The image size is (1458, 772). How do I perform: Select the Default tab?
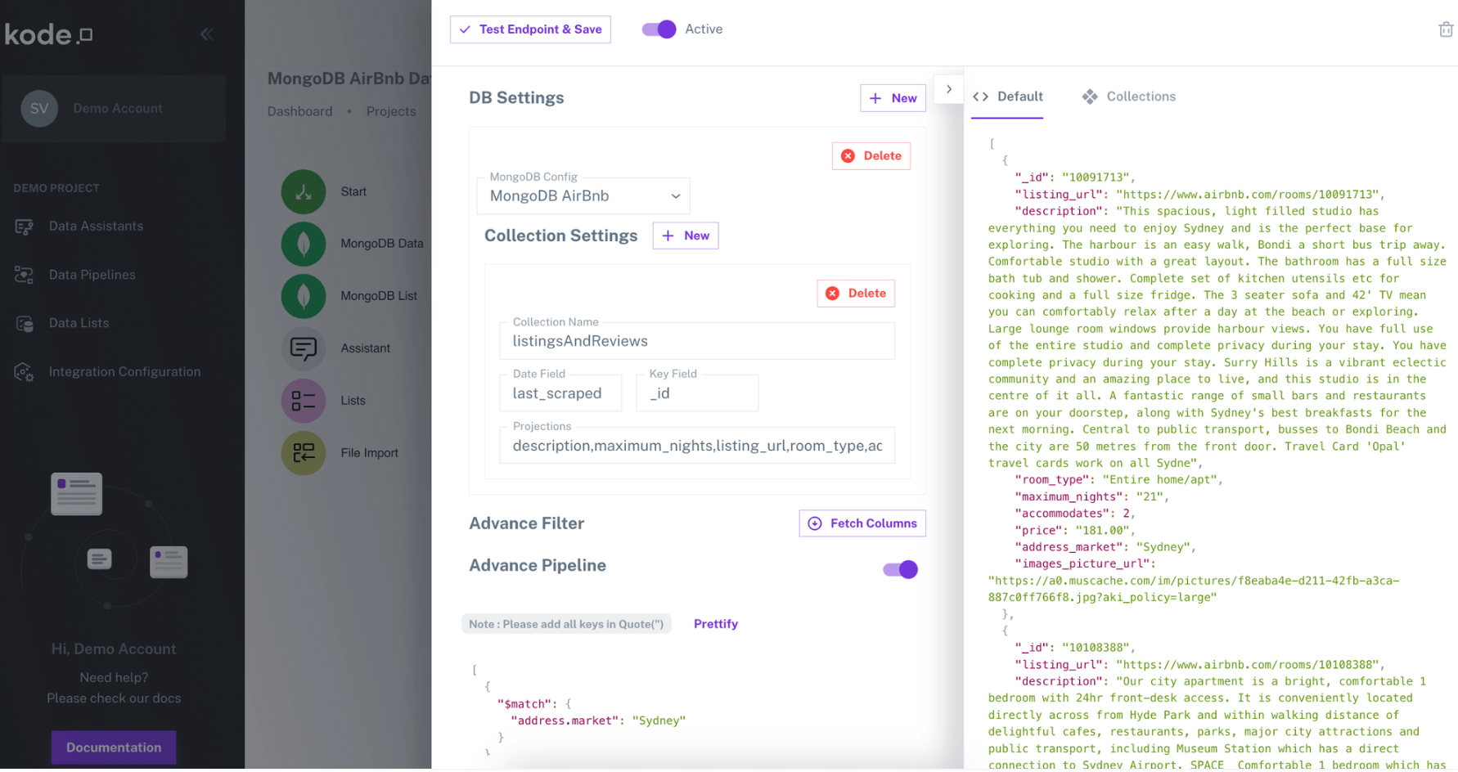tap(1008, 96)
